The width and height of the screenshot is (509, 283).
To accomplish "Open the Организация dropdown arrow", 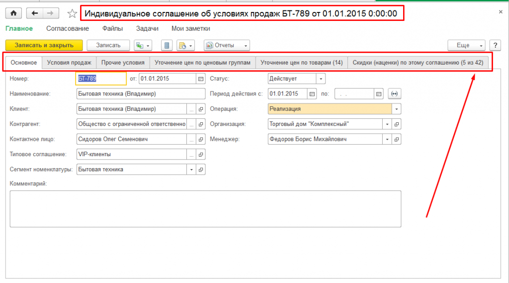I will [x=387, y=124].
